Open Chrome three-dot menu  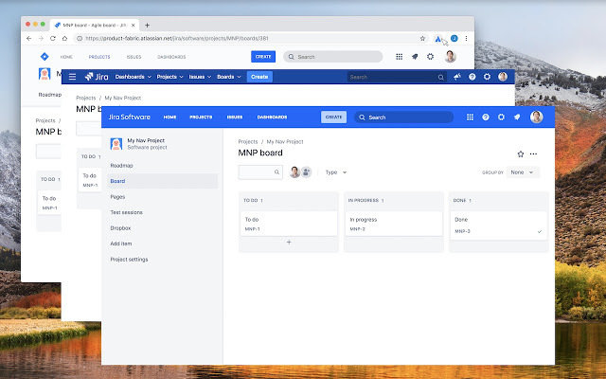tap(466, 38)
